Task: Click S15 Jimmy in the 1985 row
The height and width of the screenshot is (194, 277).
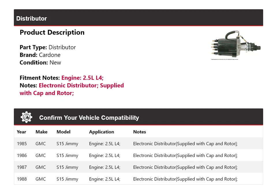Action: point(67,144)
